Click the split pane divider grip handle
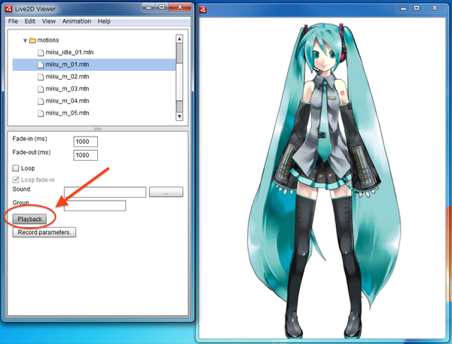The image size is (452, 344). click(98, 129)
